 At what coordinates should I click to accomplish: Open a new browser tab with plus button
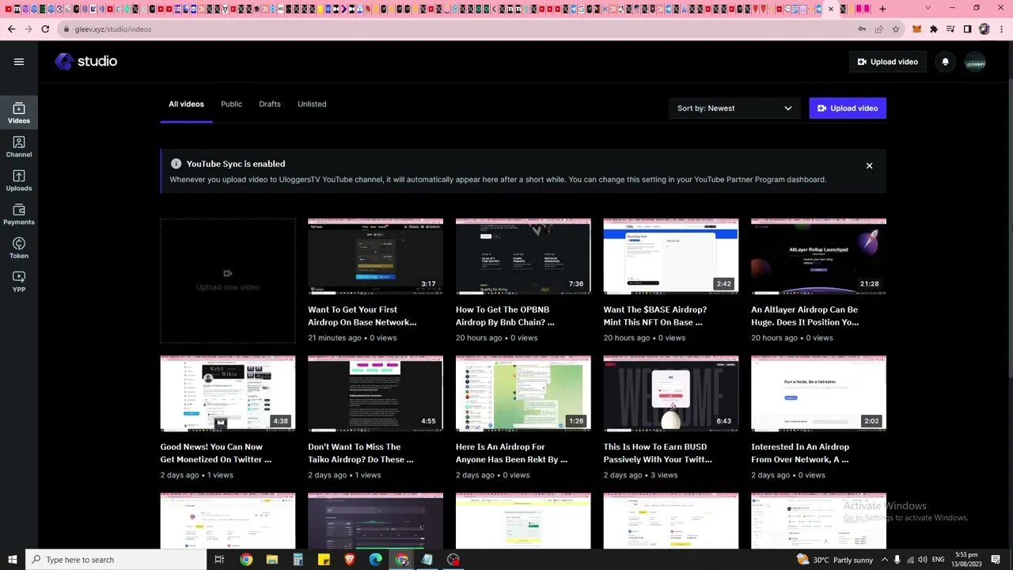[x=883, y=9]
